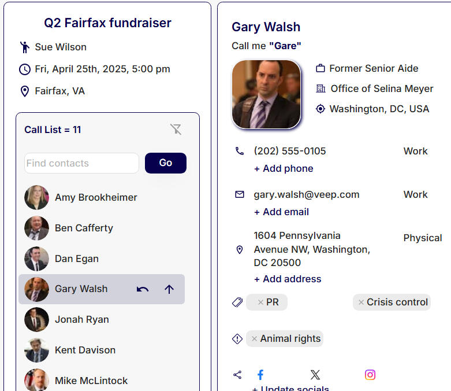Image resolution: width=451 pixels, height=391 pixels.
Task: Type in the Find contacts field
Action: pyautogui.click(x=81, y=163)
